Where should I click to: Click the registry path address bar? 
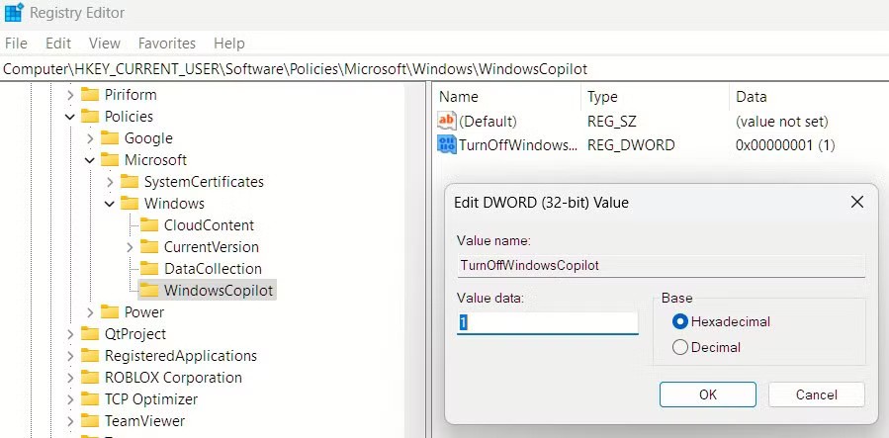pos(444,69)
